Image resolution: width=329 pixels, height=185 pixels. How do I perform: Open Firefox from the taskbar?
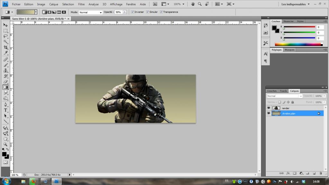click(33, 181)
